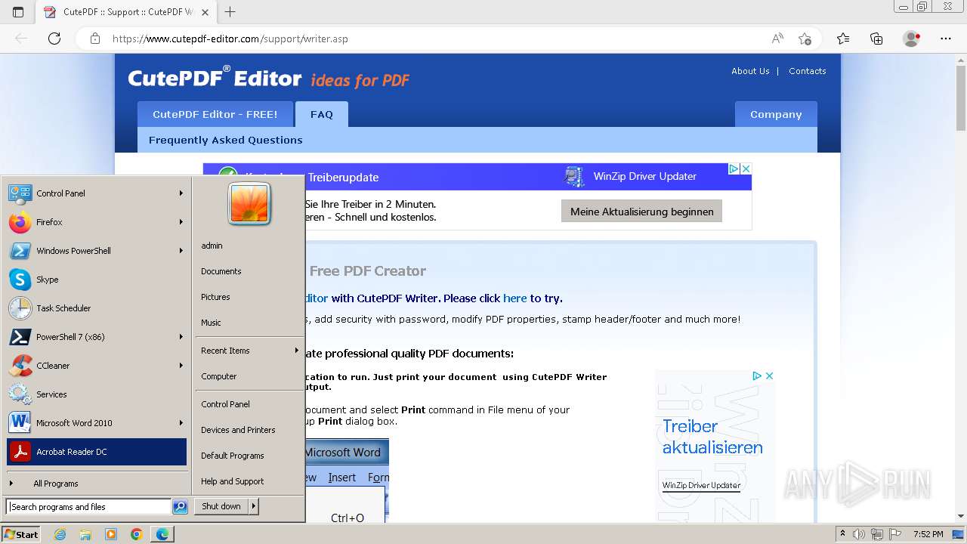Expand Microsoft Word 2010 jump list arrow
The width and height of the screenshot is (967, 544).
(x=181, y=423)
